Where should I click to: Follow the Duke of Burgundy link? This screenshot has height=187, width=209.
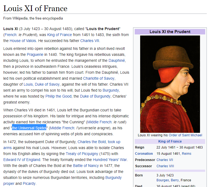pyautogui.click(x=95, y=96)
